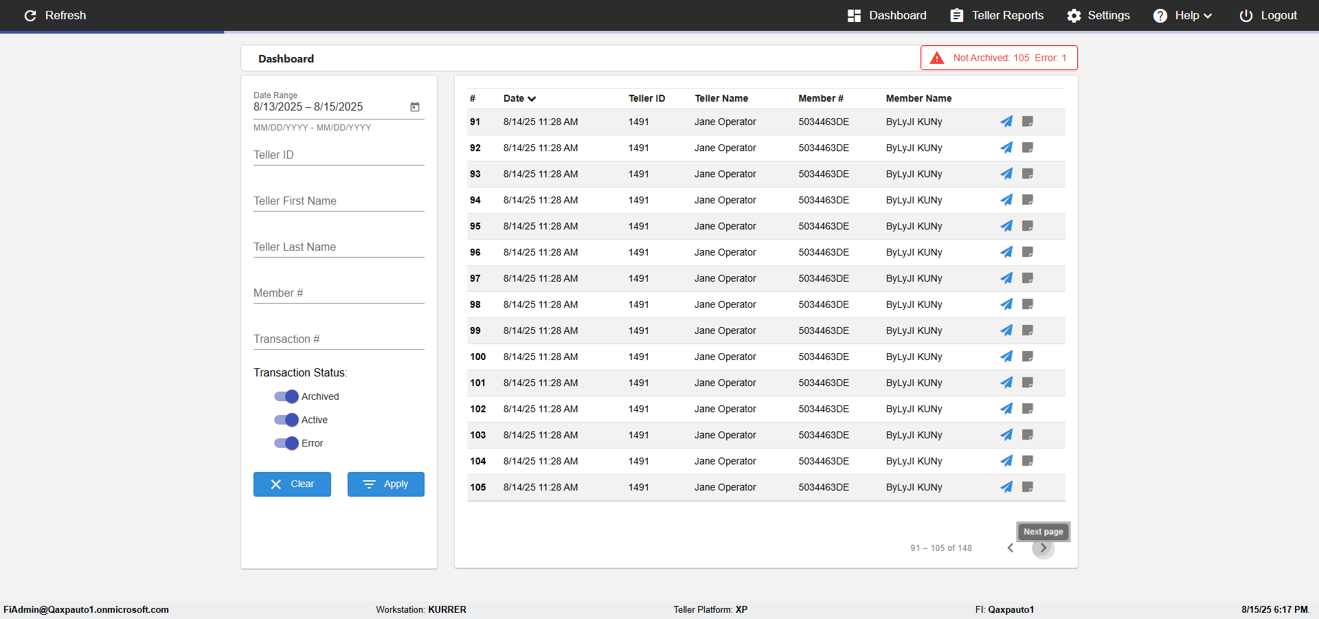Open the note icon in row 101
The image size is (1319, 619).
1028,383
